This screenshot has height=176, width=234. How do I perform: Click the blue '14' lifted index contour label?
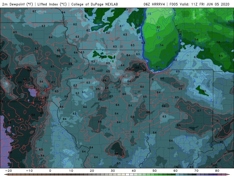[157, 31]
